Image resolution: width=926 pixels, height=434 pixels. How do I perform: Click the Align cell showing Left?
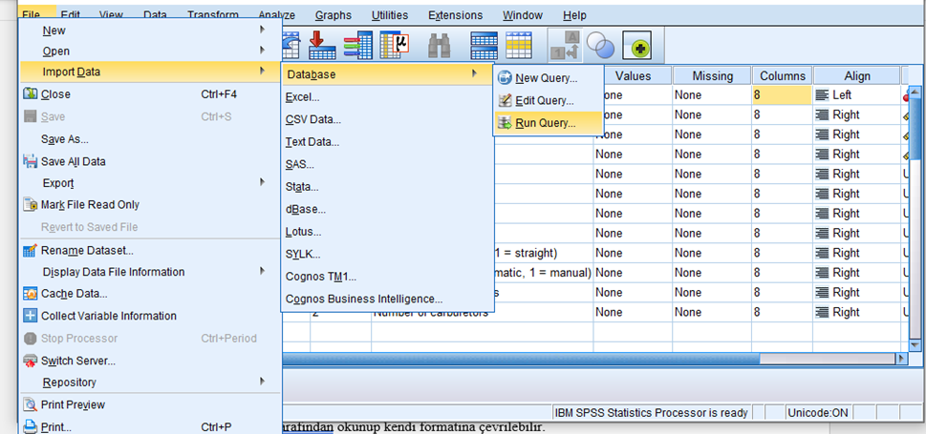tap(857, 95)
